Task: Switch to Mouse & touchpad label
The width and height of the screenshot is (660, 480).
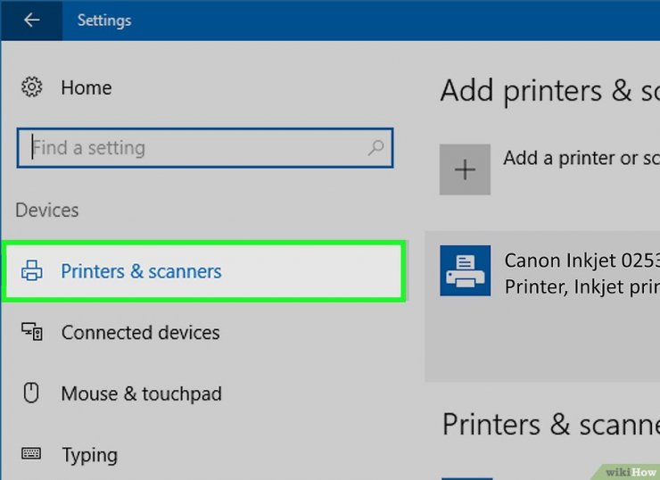Action: click(x=141, y=393)
